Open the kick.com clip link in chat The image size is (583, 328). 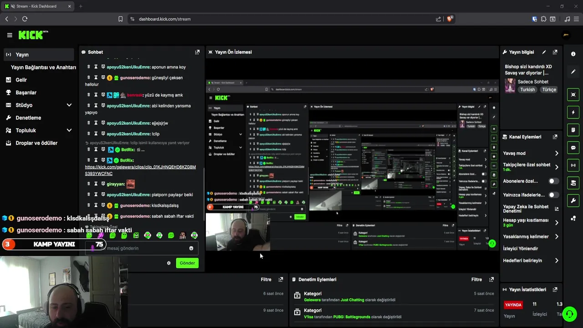click(x=140, y=170)
